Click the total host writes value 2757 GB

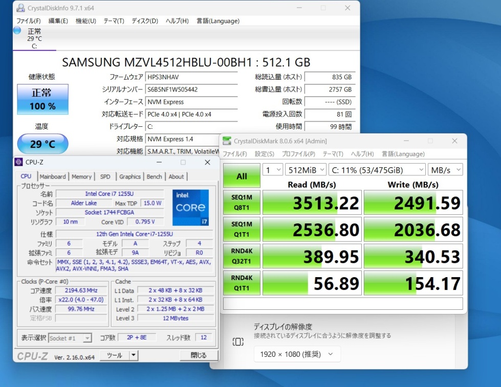click(330, 89)
